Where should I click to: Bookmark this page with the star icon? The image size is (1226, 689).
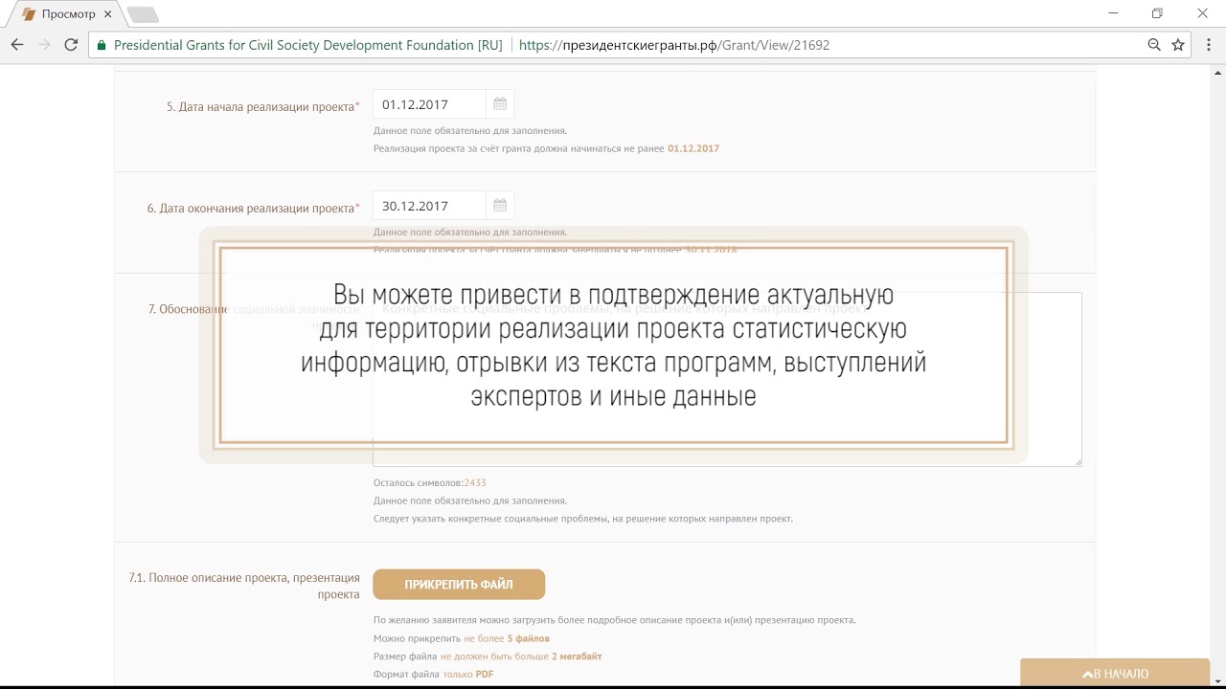[x=1178, y=45]
